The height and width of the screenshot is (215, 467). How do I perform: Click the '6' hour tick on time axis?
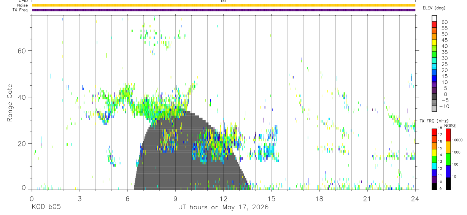[x=127, y=199]
